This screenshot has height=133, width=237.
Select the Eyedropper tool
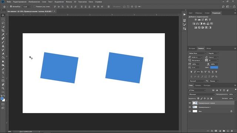[x=3, y=34]
